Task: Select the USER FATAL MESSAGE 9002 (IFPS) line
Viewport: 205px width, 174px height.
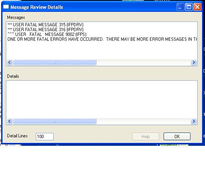Action: pyautogui.click(x=47, y=34)
